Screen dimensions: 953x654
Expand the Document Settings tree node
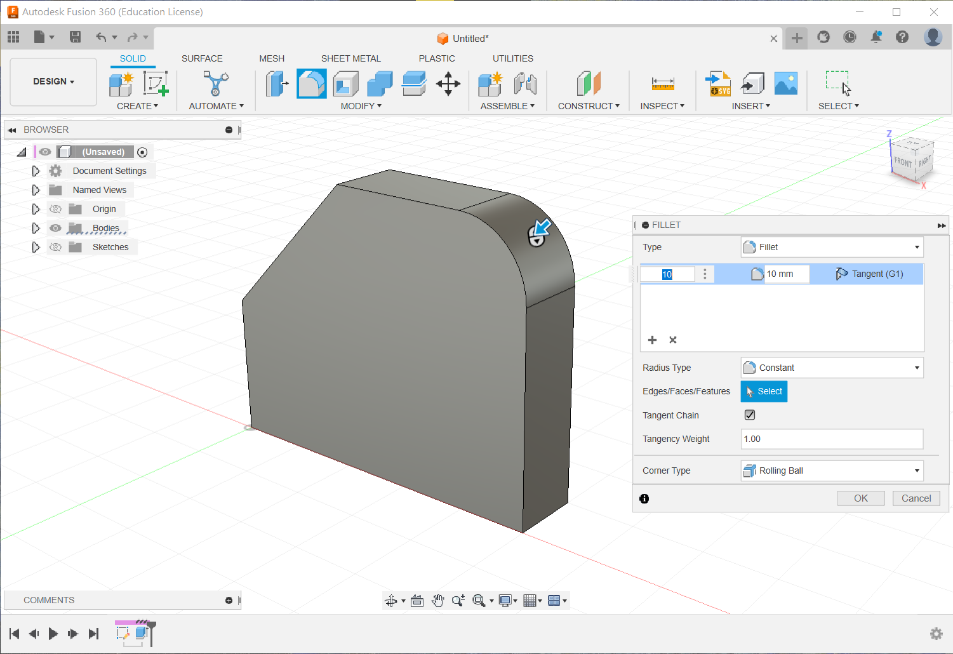[36, 171]
